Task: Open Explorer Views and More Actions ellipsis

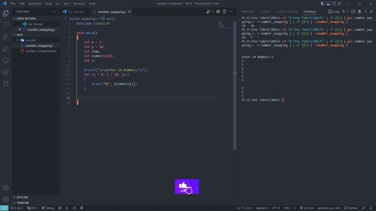Action: pyautogui.click(x=54, y=12)
